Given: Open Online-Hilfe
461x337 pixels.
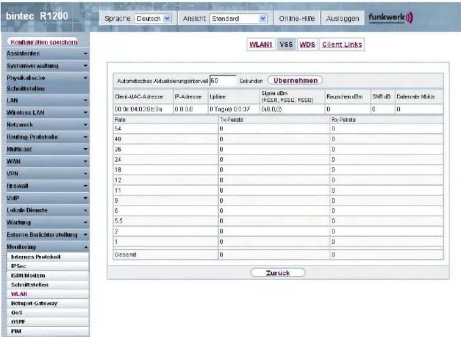Looking at the screenshot, I should [x=297, y=18].
